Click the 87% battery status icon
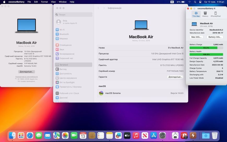This screenshot has width=227, height=142. coord(181,2)
